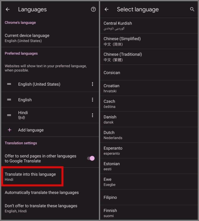This screenshot has width=199, height=221.
Task: Tap the plus icon to add language
Action: tap(9, 130)
